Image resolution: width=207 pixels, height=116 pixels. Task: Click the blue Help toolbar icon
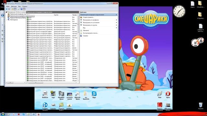click(21, 9)
